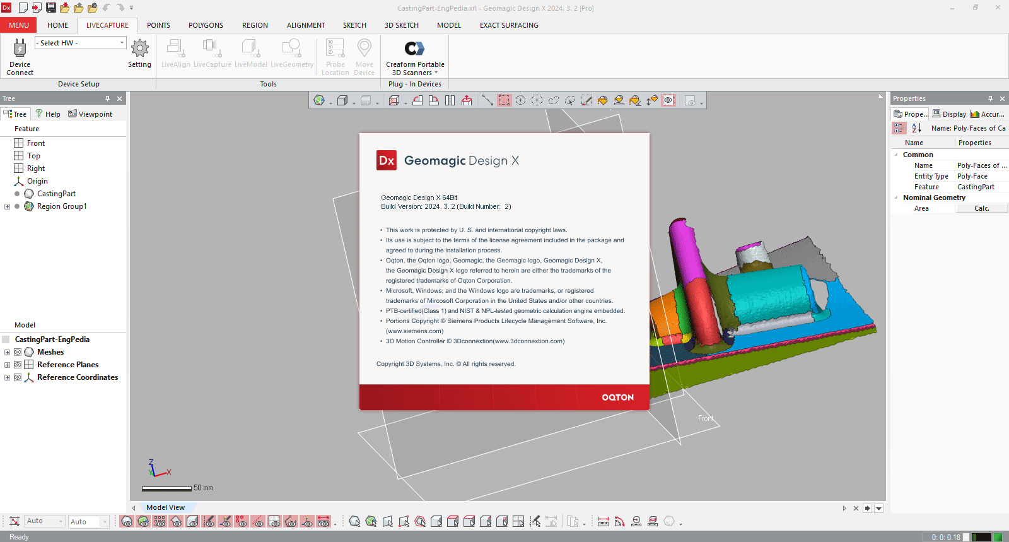Open the Select HW dropdown
Image resolution: width=1009 pixels, height=542 pixels.
(x=81, y=43)
